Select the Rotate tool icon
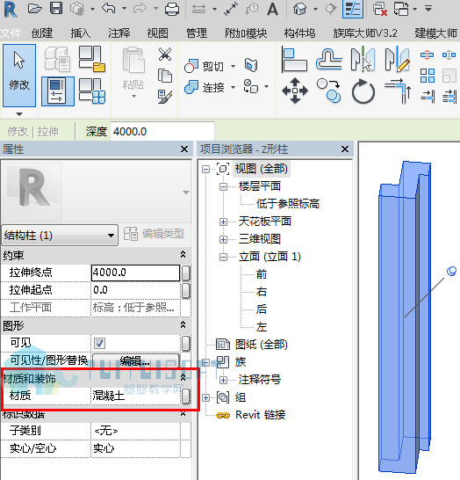This screenshot has height=480, width=460. (x=363, y=91)
